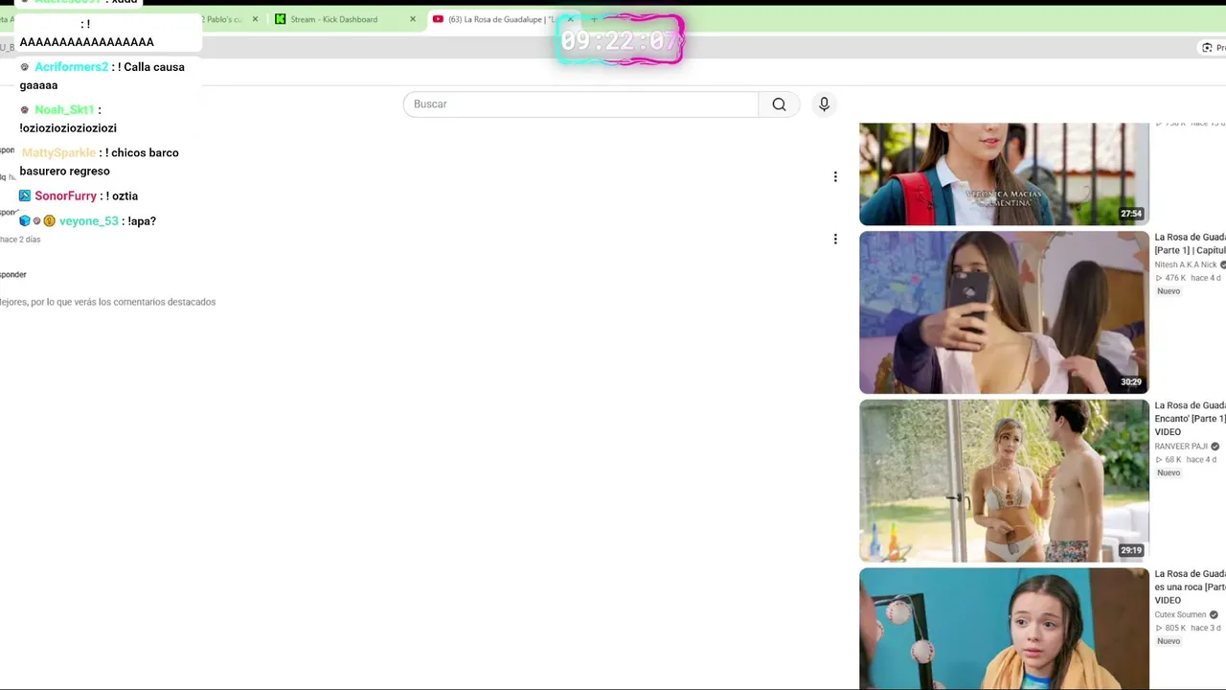Open the video title above RANVEER PAJI
This screenshot has width=1226, height=690.
1190,419
